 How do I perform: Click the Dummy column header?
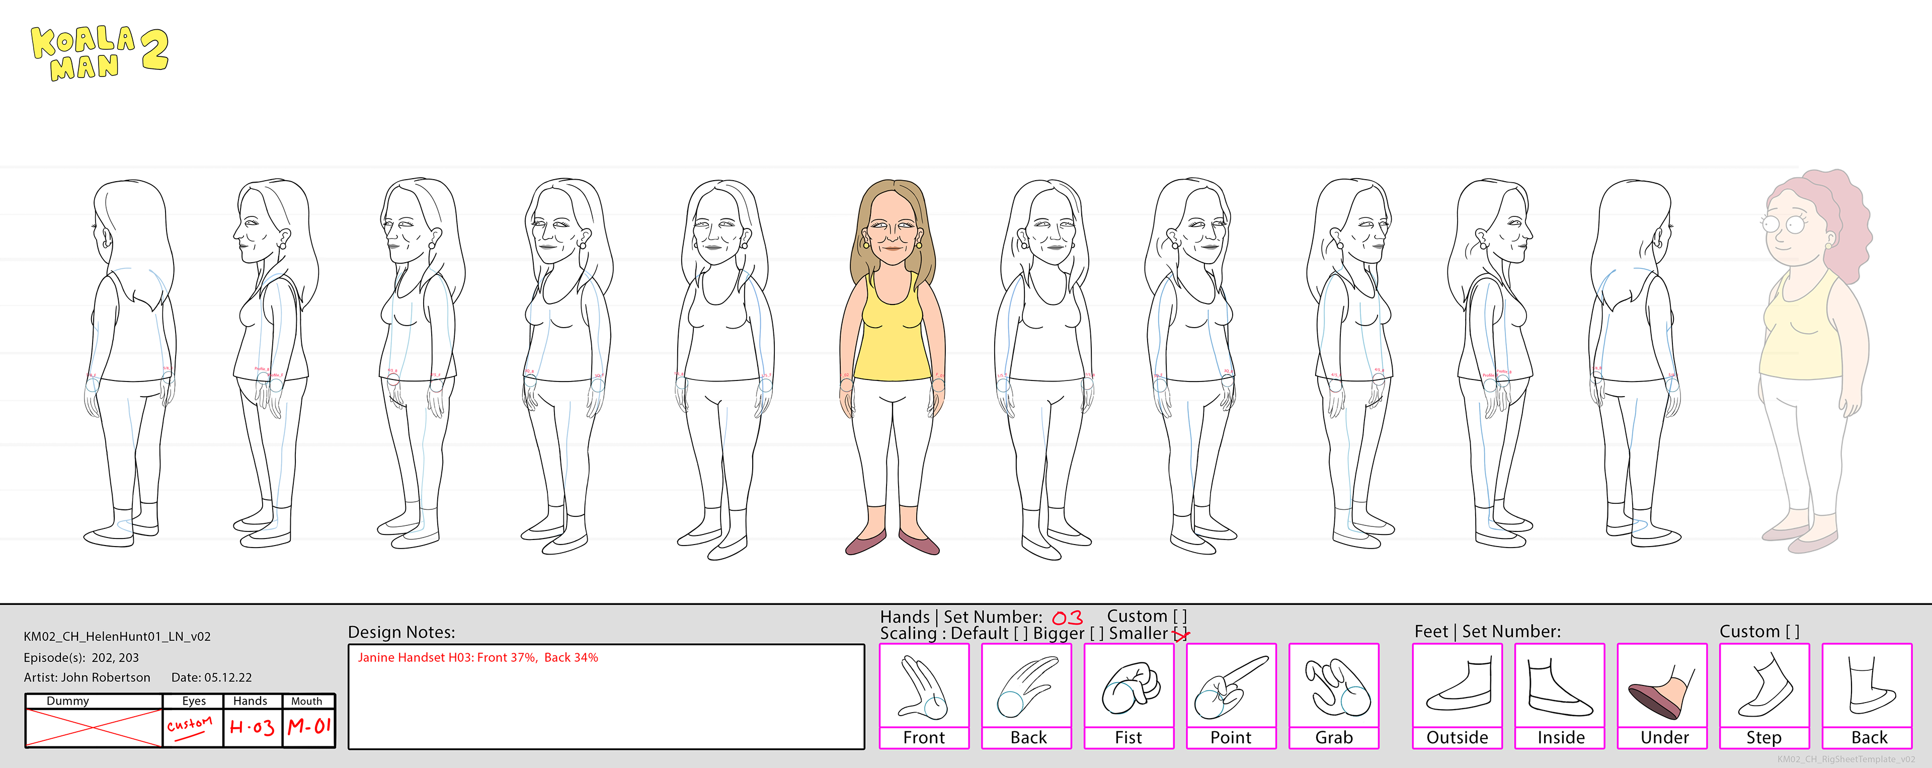click(x=67, y=701)
